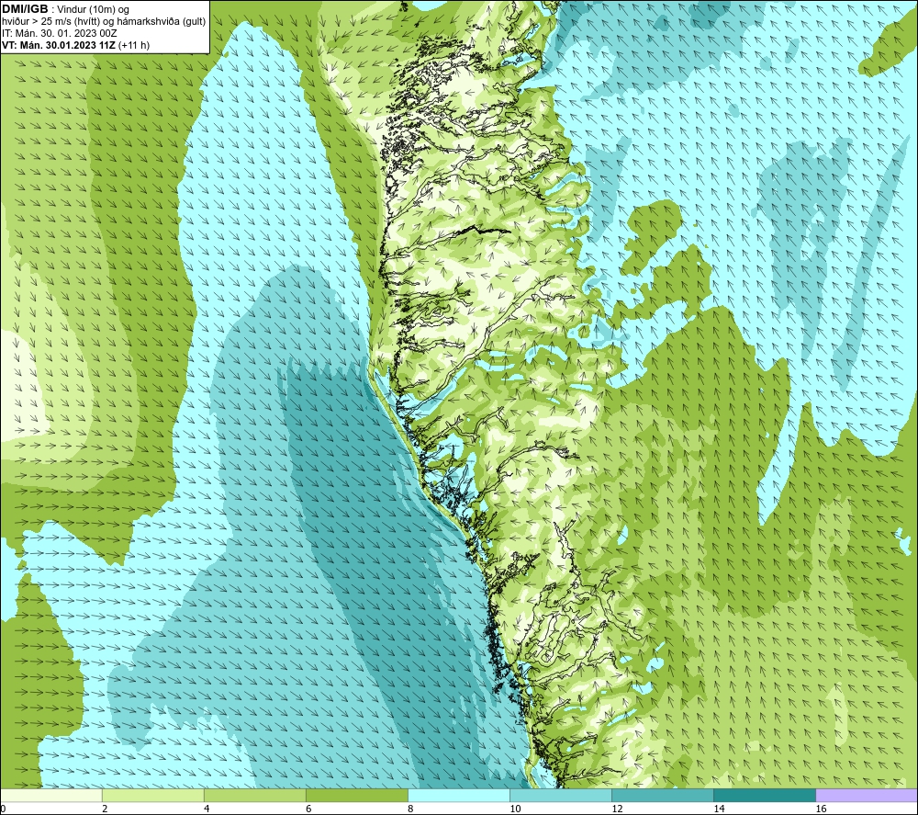Click the DMI/IGB title text
This screenshot has height=815, width=918.
[x=25, y=9]
